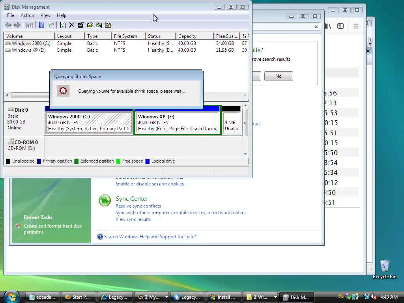
Task: Click the left arrow of volume list scrollbar
Action: 7,95
